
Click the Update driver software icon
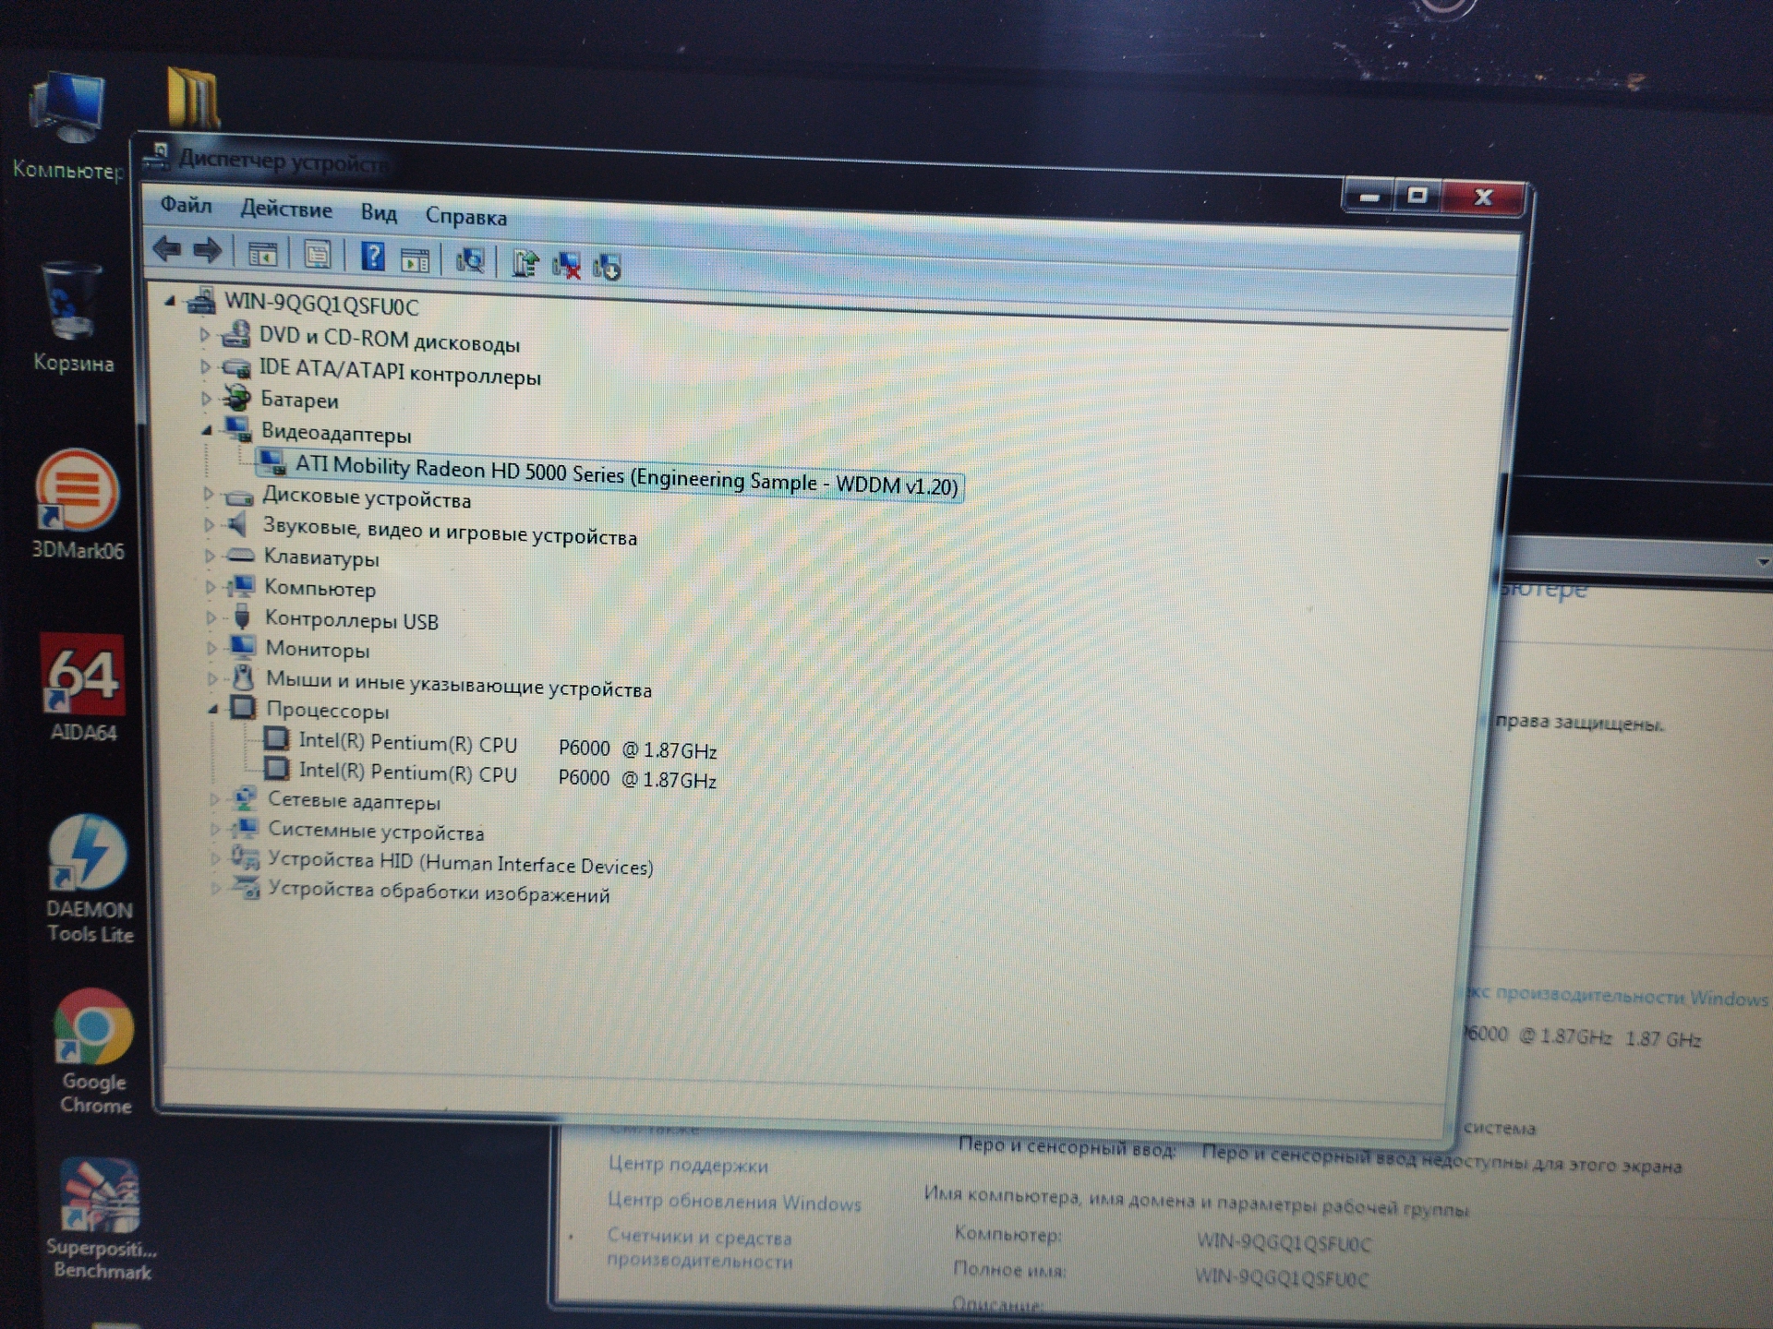click(x=525, y=264)
